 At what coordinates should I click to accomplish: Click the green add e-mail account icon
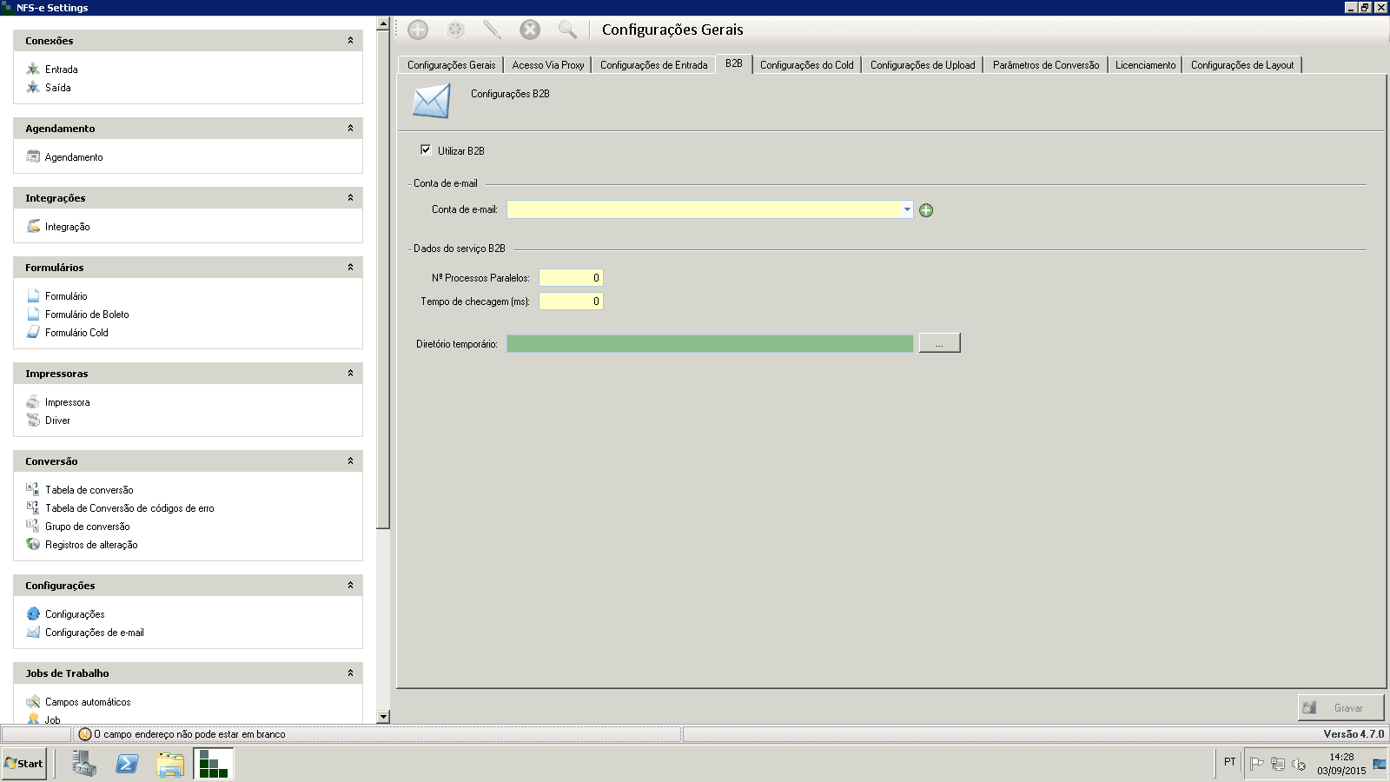926,210
